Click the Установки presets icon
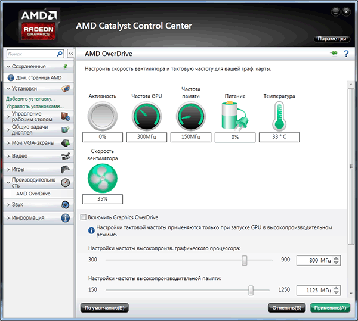 pos(66,88)
